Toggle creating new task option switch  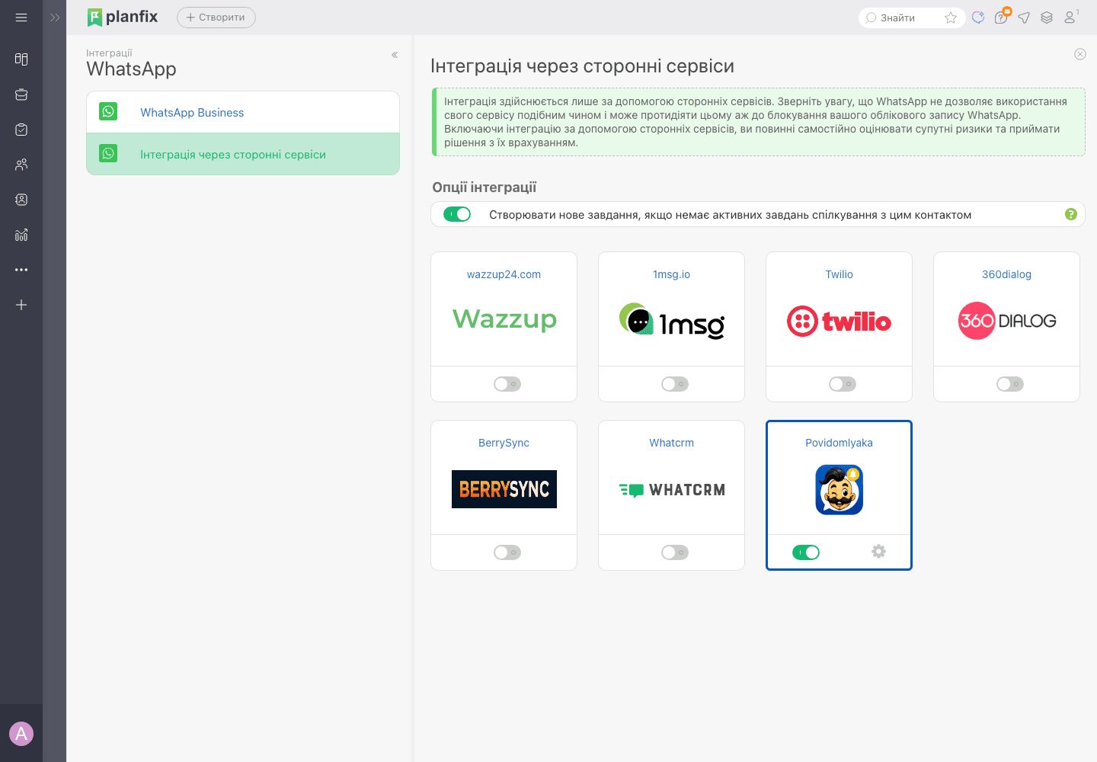tap(457, 214)
